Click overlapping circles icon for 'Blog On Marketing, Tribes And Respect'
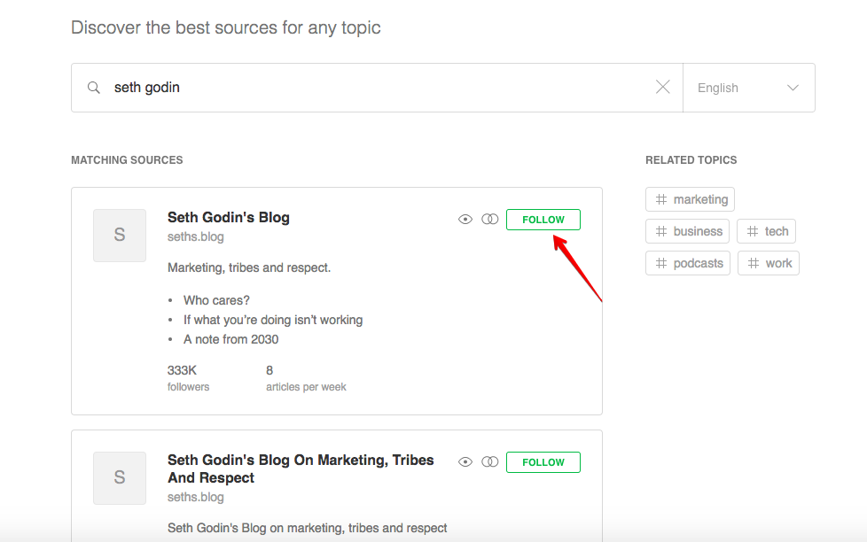Viewport: 867px width, 542px height. pyautogui.click(x=490, y=462)
